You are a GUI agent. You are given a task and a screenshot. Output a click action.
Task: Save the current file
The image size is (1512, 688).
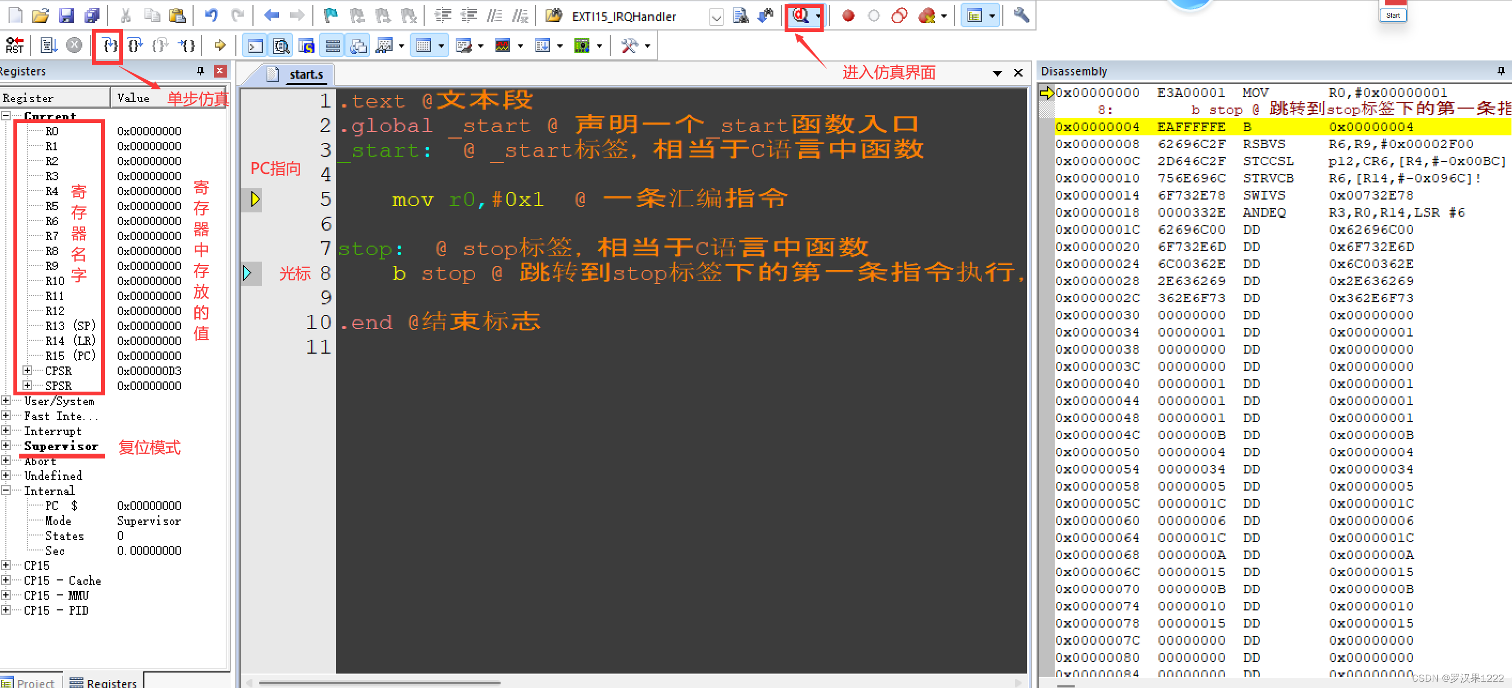coord(66,16)
